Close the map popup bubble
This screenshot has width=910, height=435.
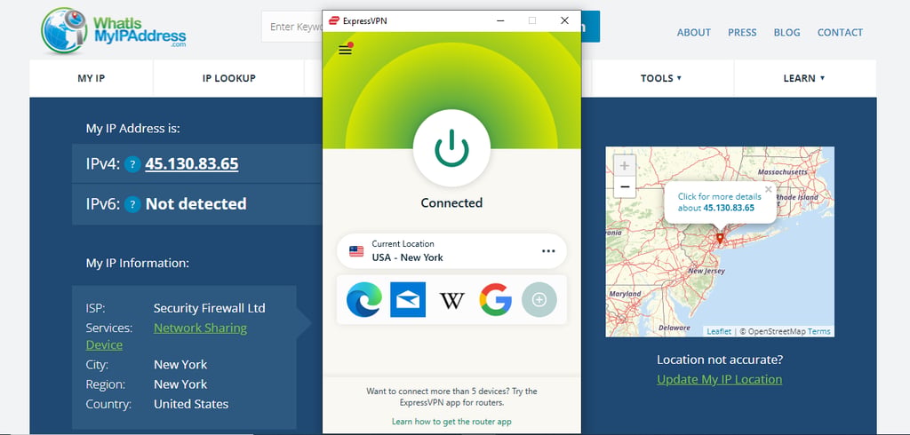(x=769, y=189)
